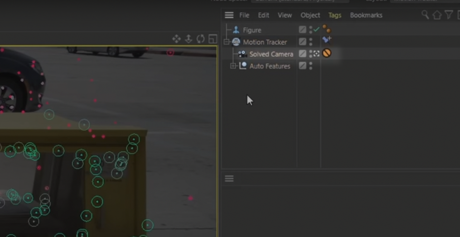The width and height of the screenshot is (460, 237).
Task: Select the Auto Features null icon
Action: tap(243, 66)
